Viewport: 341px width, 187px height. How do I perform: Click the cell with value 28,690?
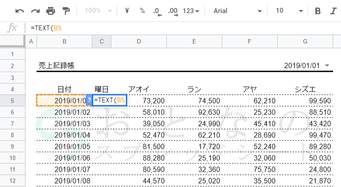point(249,135)
